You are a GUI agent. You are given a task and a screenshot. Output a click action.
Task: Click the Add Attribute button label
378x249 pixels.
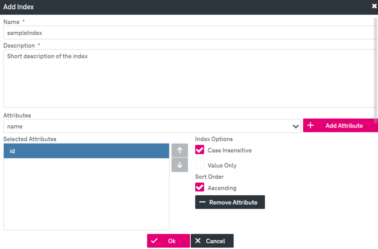[x=344, y=126]
